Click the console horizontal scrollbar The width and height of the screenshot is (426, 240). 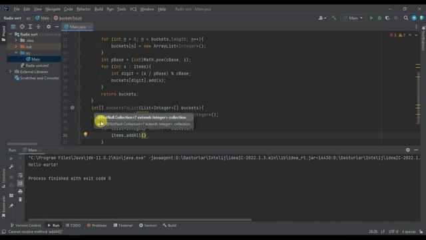140,219
